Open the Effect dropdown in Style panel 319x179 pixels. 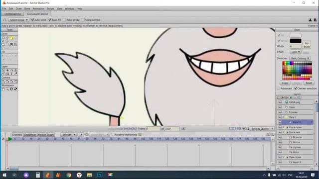(x=296, y=52)
